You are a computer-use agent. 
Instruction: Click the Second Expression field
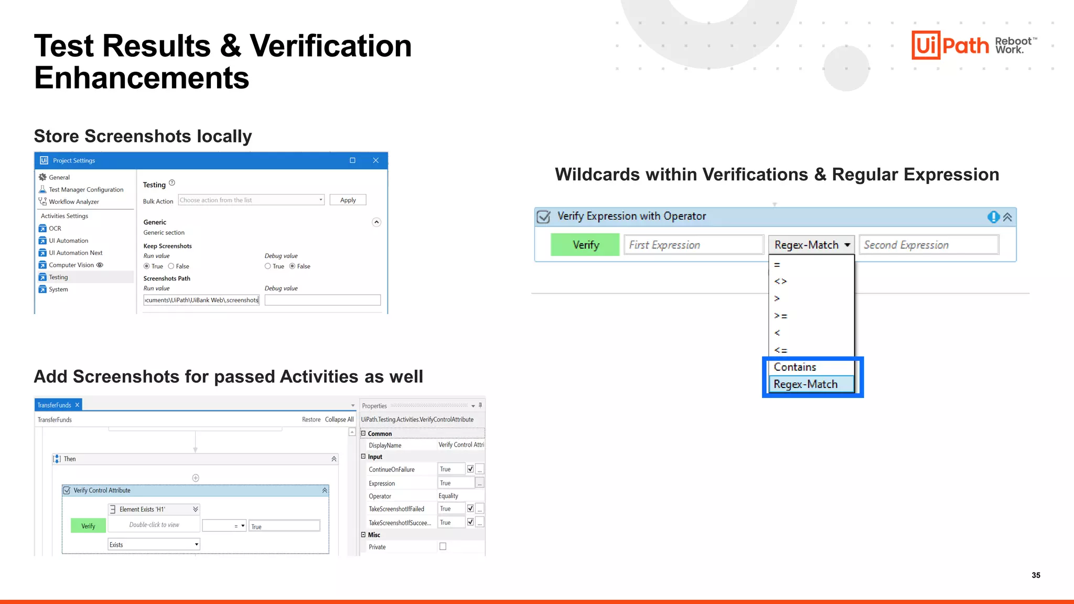[x=929, y=245]
